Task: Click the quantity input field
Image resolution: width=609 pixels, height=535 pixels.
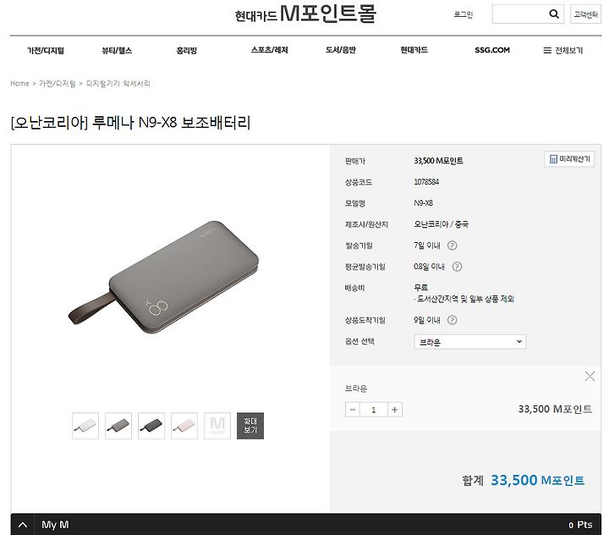Action: 374,410
